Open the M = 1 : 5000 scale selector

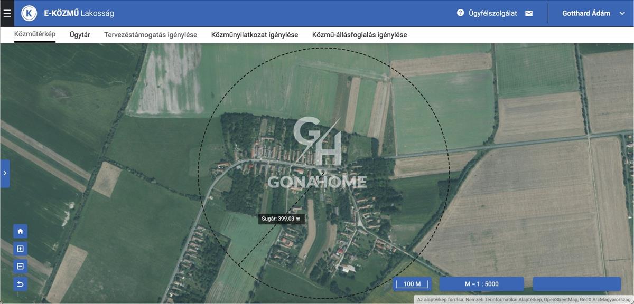pyautogui.click(x=481, y=284)
